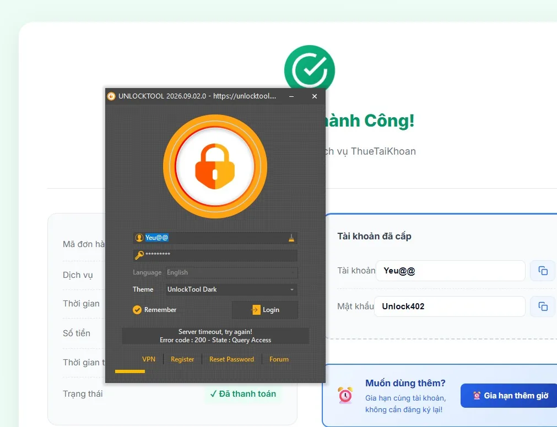Click the Số tiền label
The width and height of the screenshot is (557, 427).
[77, 333]
